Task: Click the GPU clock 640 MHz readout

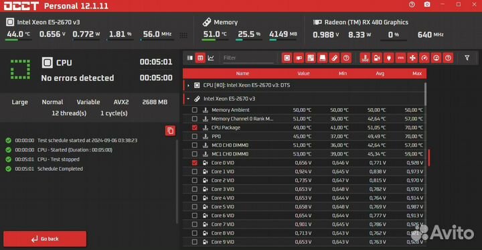Action: click(430, 35)
